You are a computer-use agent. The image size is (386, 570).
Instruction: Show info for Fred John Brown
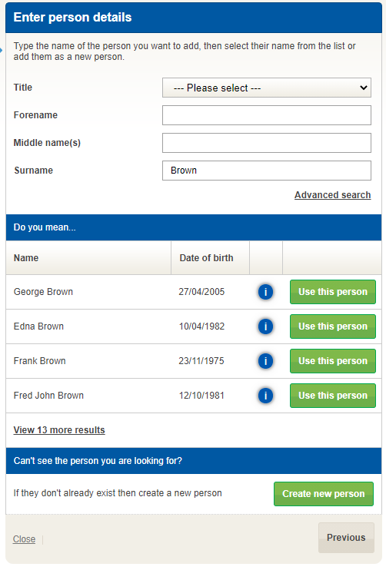click(265, 396)
